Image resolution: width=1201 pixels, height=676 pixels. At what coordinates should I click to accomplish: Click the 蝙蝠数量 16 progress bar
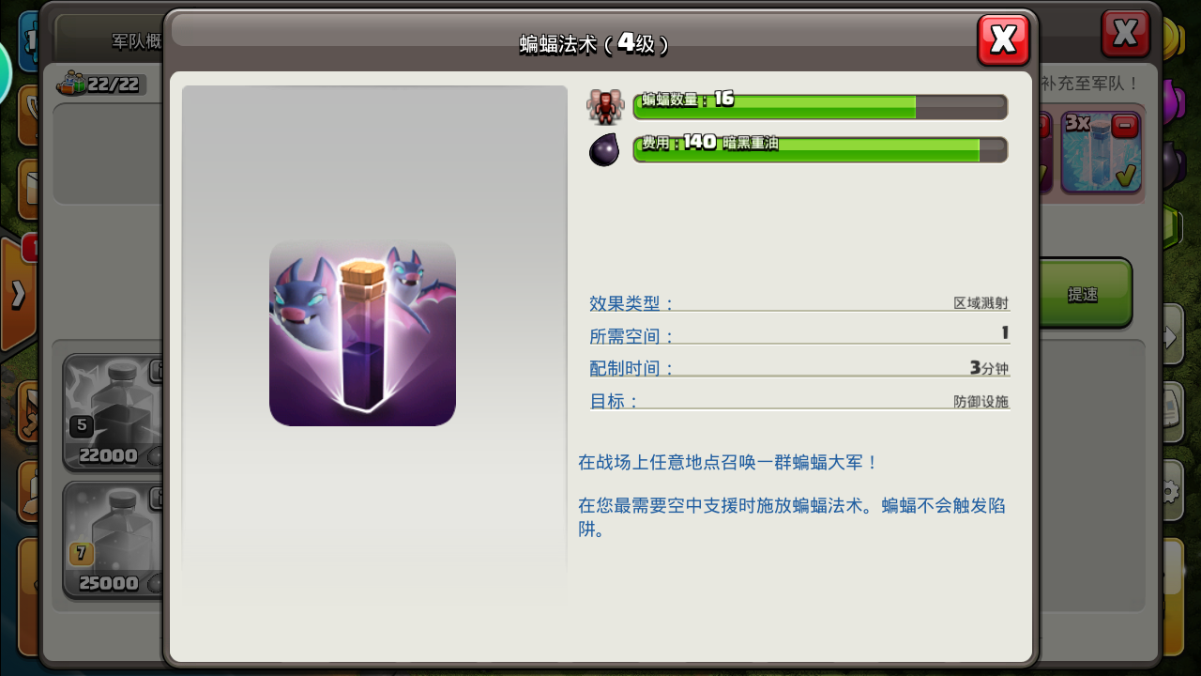click(x=820, y=106)
